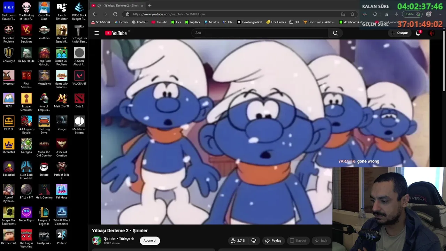Viewport: 446px width, 251px height.
Task: Click the Şirinler channel avatar
Action: [97, 241]
